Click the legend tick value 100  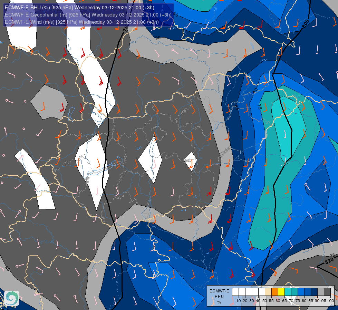click(330, 301)
